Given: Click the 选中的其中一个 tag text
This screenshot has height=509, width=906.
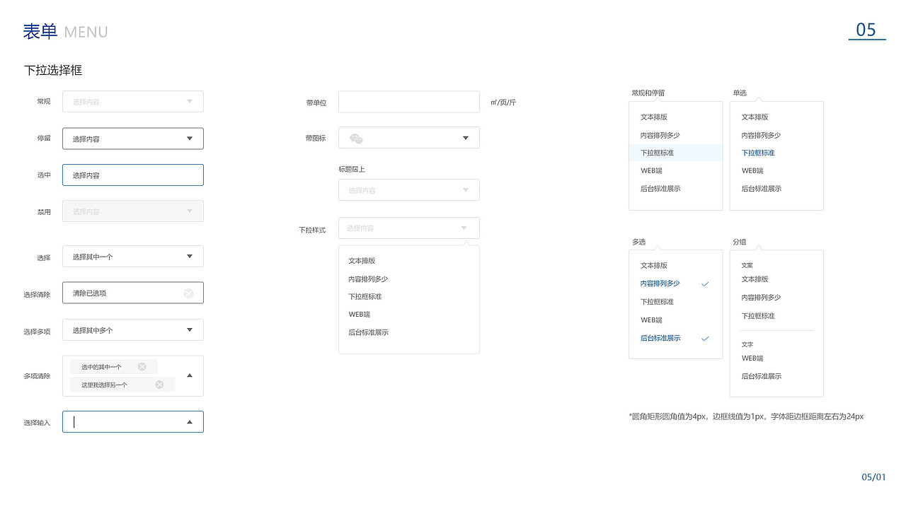Looking at the screenshot, I should click(x=101, y=367).
